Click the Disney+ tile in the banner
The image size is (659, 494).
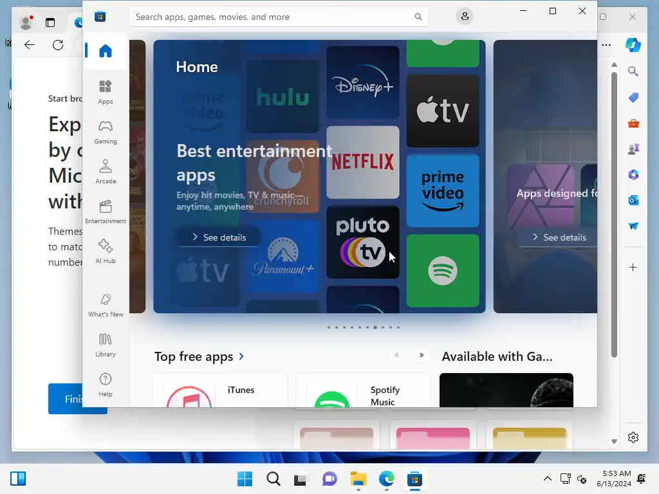[363, 82]
